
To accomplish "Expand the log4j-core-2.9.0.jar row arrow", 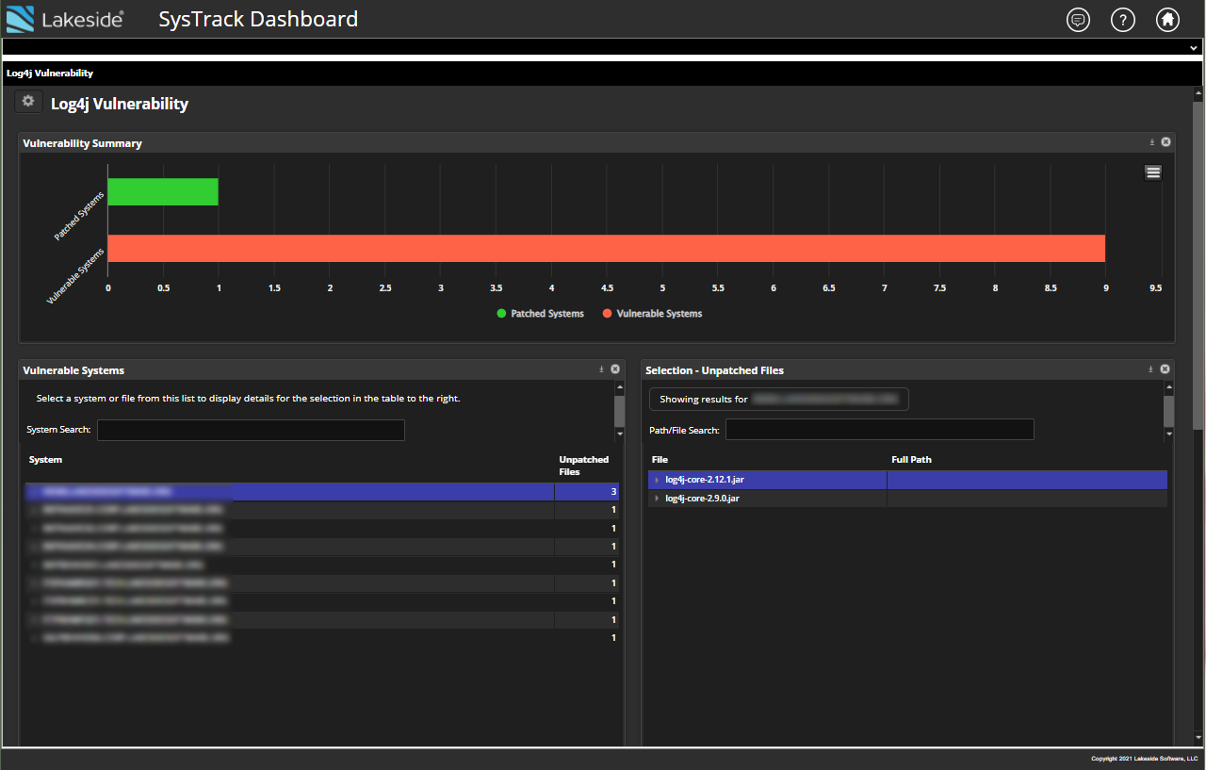I will [x=657, y=499].
